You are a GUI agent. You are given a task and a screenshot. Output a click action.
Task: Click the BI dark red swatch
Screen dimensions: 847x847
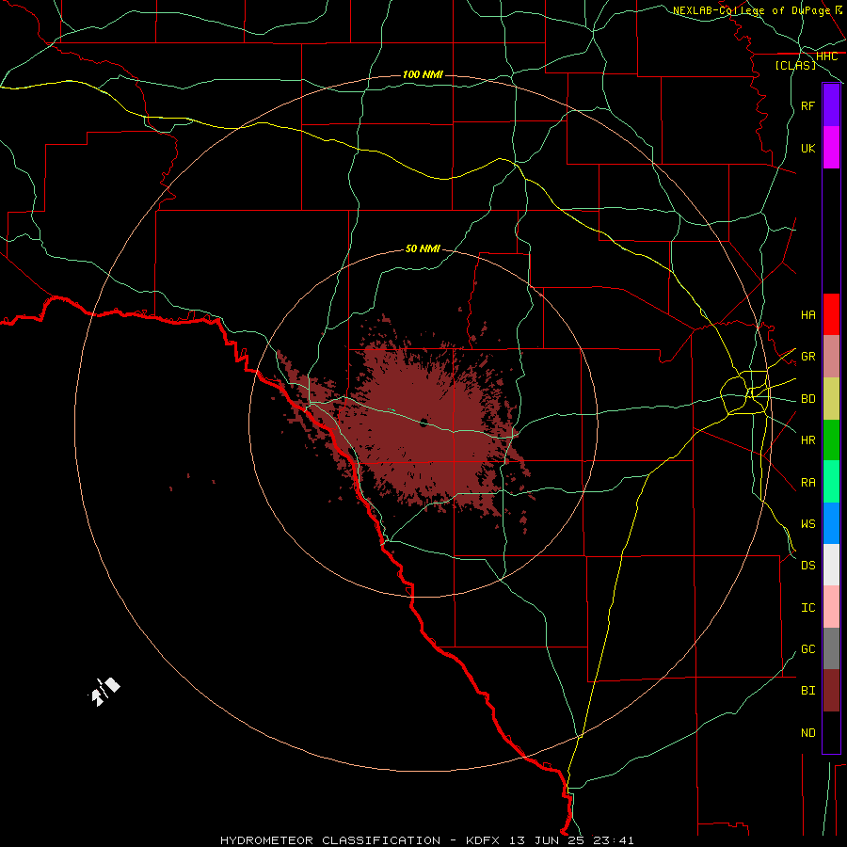coord(831,691)
